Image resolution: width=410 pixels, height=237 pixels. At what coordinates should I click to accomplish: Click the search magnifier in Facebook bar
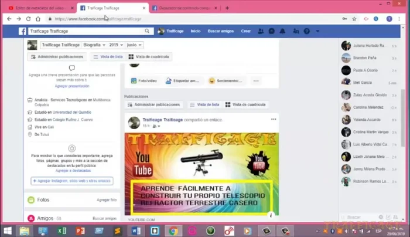click(147, 31)
